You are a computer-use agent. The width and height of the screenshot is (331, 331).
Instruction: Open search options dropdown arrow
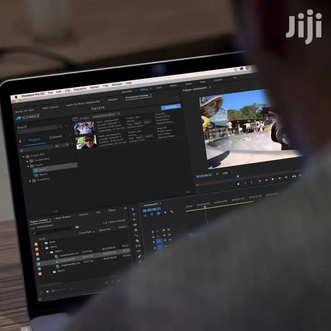(67, 126)
